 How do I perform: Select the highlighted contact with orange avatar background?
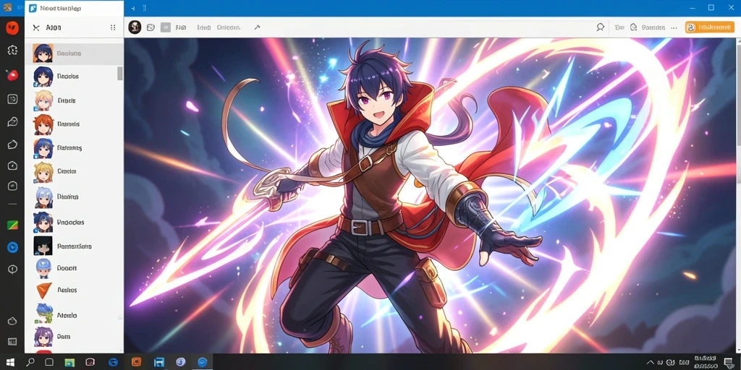[x=75, y=53]
